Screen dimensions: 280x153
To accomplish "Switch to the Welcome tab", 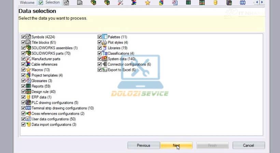I will (x=27, y=3).
